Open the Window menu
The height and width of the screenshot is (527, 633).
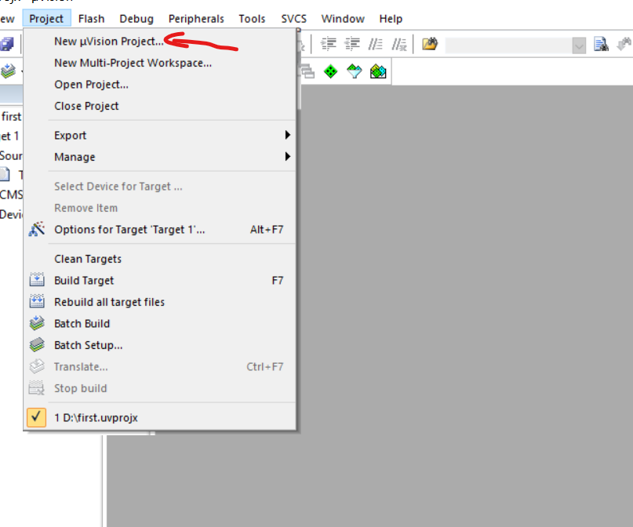point(343,19)
